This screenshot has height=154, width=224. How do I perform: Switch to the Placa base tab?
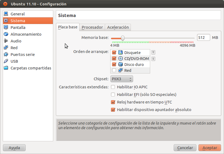68,27
